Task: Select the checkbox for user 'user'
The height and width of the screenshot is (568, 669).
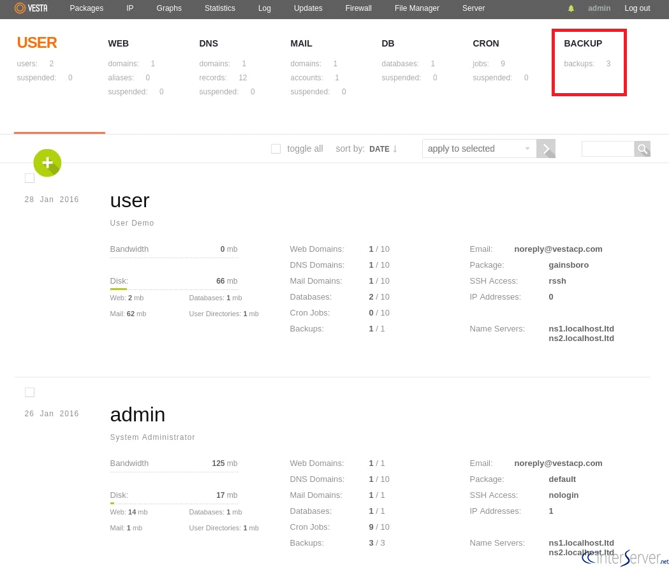Action: click(x=29, y=178)
